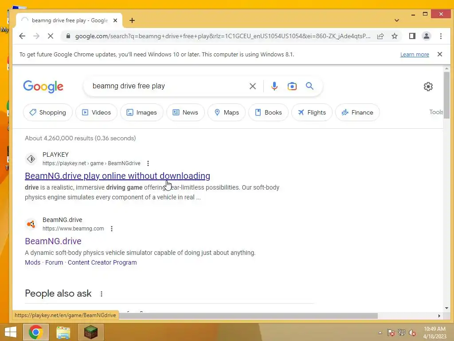The image size is (454, 341).
Task: Open the tab search dropdown
Action: 397,20
